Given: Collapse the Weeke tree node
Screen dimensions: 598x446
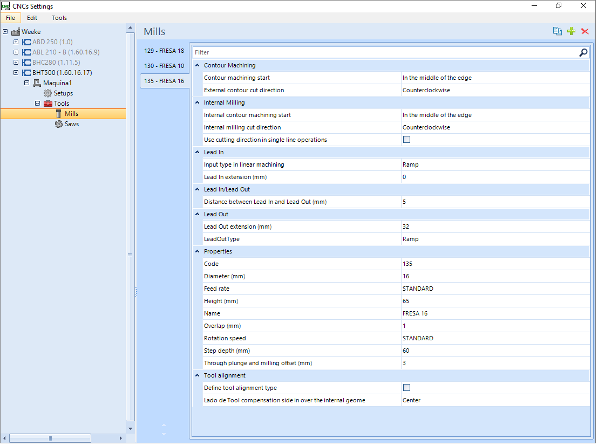Looking at the screenshot, I should [x=5, y=32].
